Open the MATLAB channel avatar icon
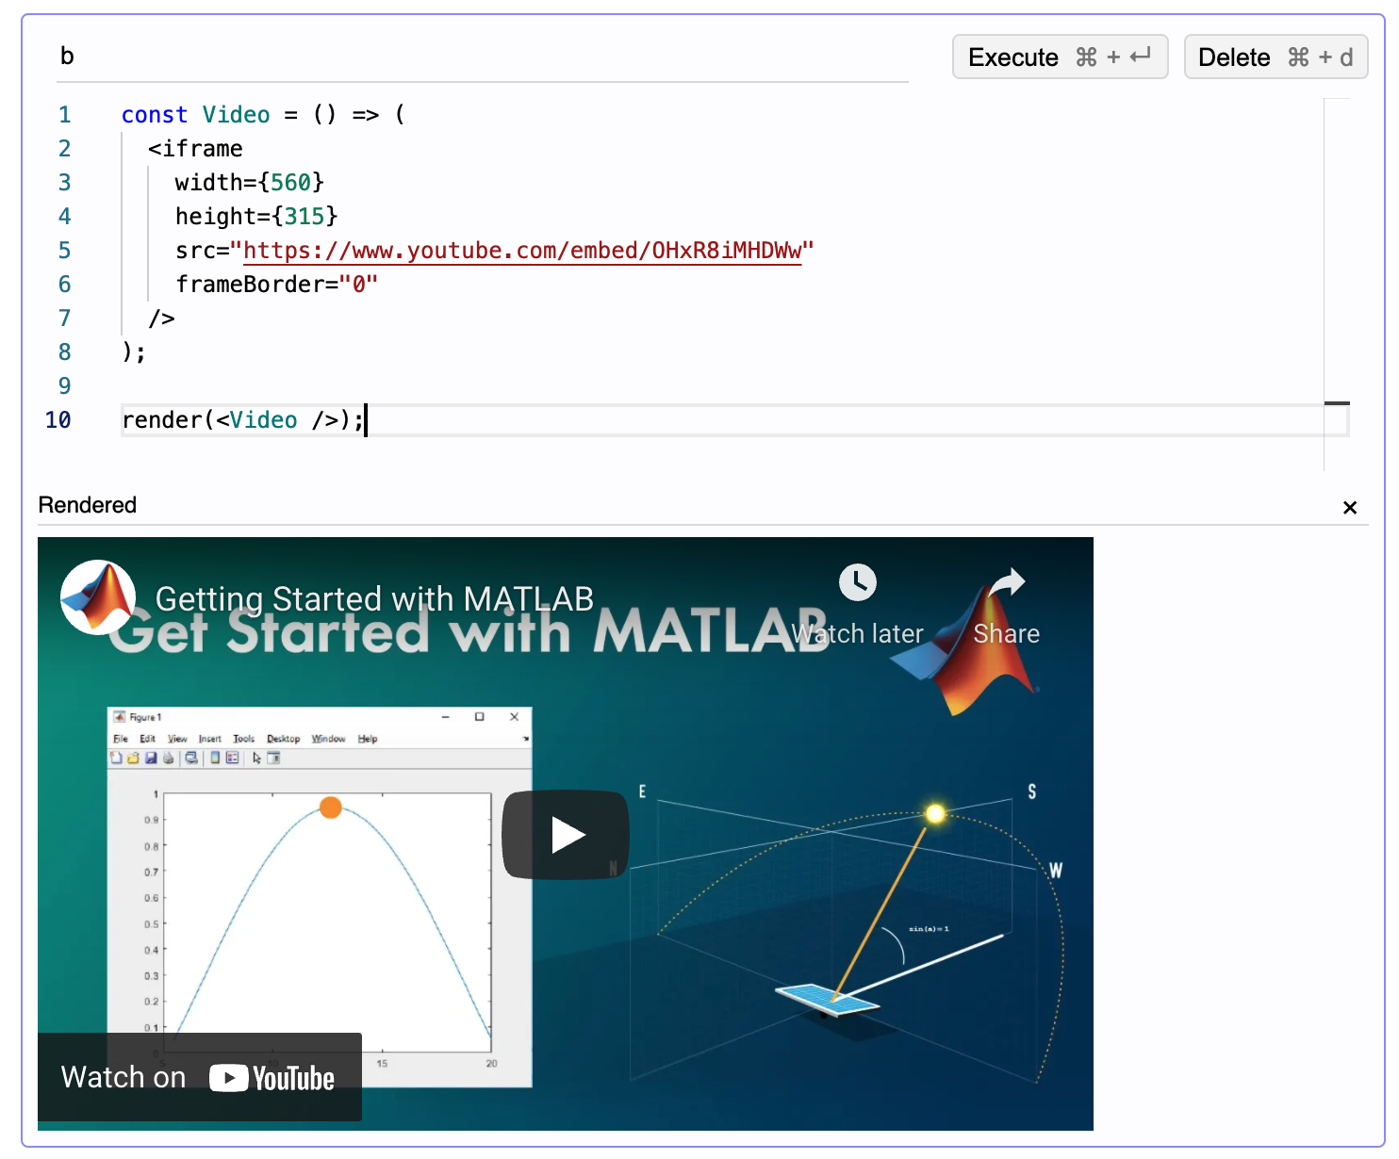This screenshot has width=1399, height=1159. click(97, 597)
